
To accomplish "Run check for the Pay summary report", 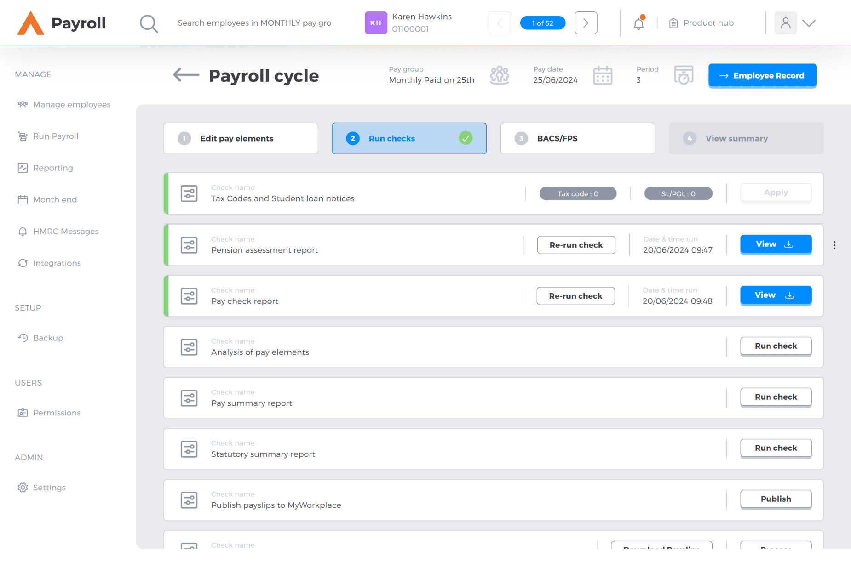I will 776,397.
